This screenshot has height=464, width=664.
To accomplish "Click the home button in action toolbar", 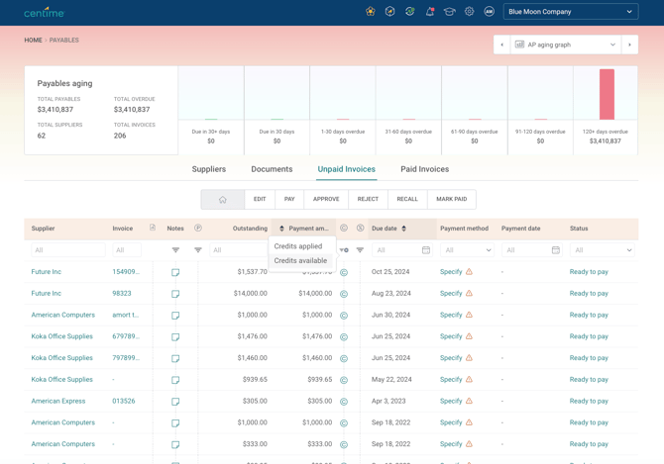I will pyautogui.click(x=223, y=199).
